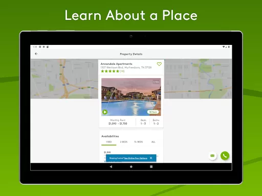
Task: Open the map on the left side
Action: point(64,79)
